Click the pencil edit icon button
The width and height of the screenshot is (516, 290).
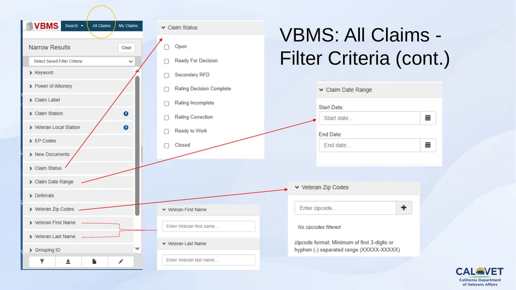click(x=120, y=261)
